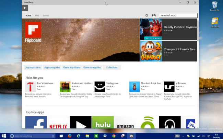
Task: Select the Recycle Bin desktop icon
Action: pyautogui.click(x=215, y=6)
